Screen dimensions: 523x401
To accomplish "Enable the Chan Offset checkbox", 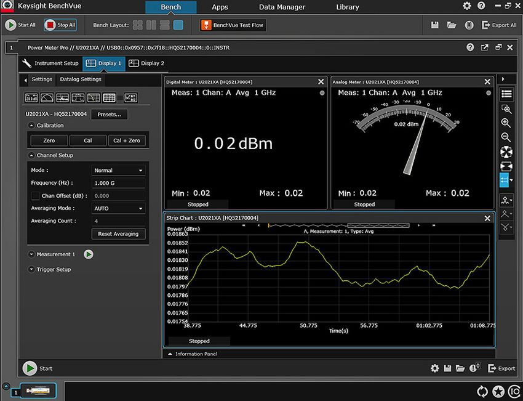I will 35,196.
